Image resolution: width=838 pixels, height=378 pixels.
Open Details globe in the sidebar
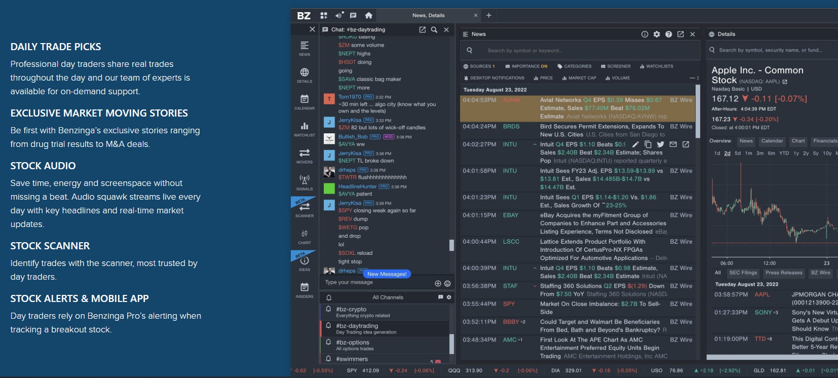(x=304, y=75)
